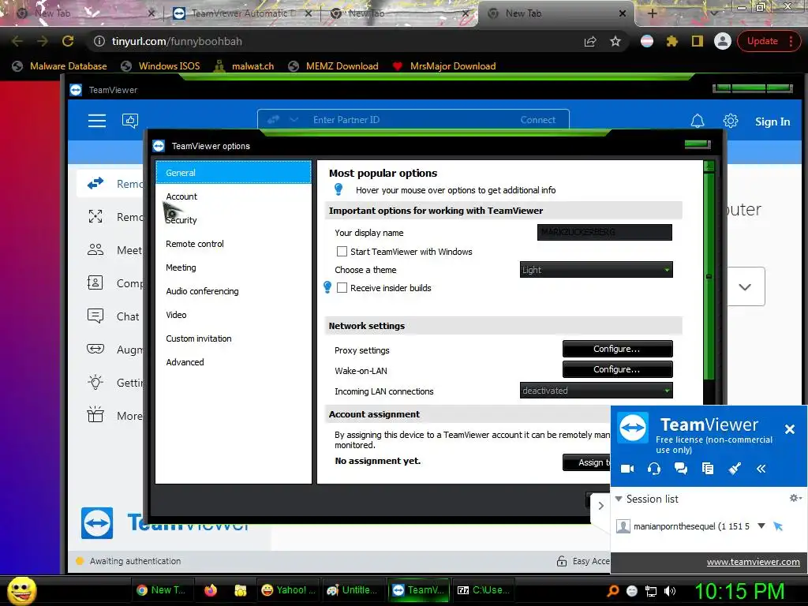
Task: Click the Meeting people icon in sidebar
Action: [x=95, y=250]
